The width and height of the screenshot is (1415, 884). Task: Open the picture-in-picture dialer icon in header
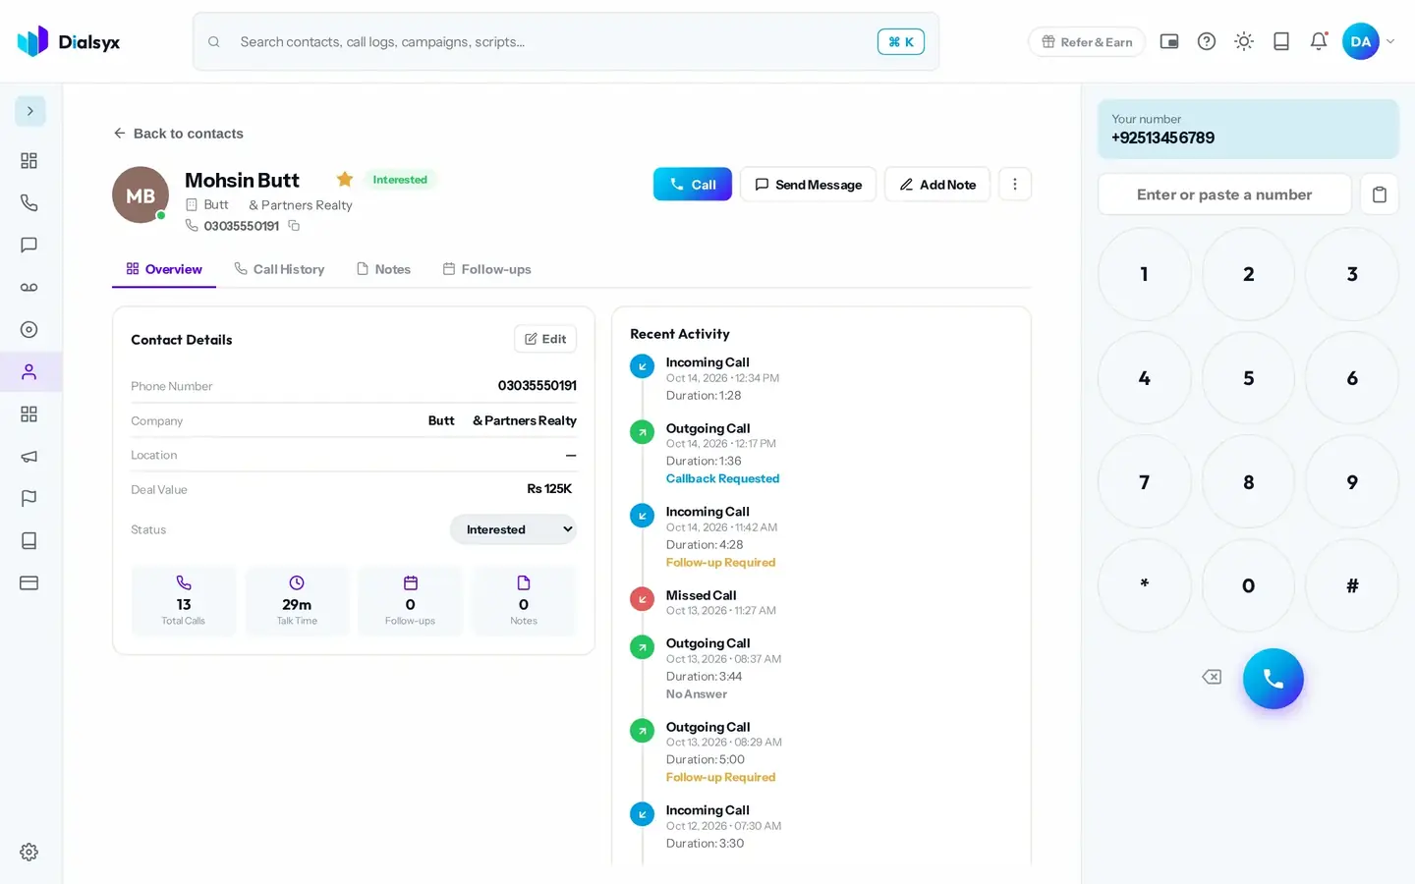1169,41
